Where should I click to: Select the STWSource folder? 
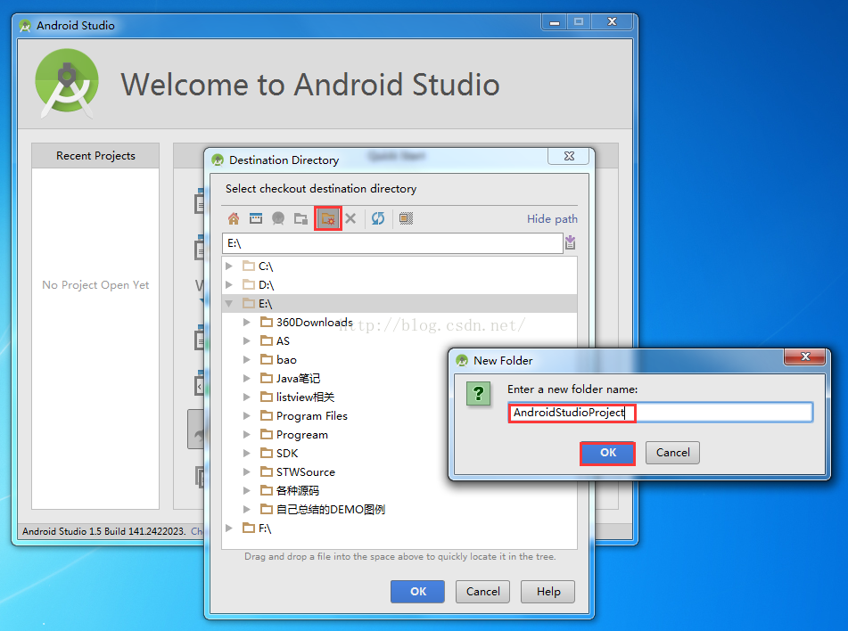(x=298, y=472)
